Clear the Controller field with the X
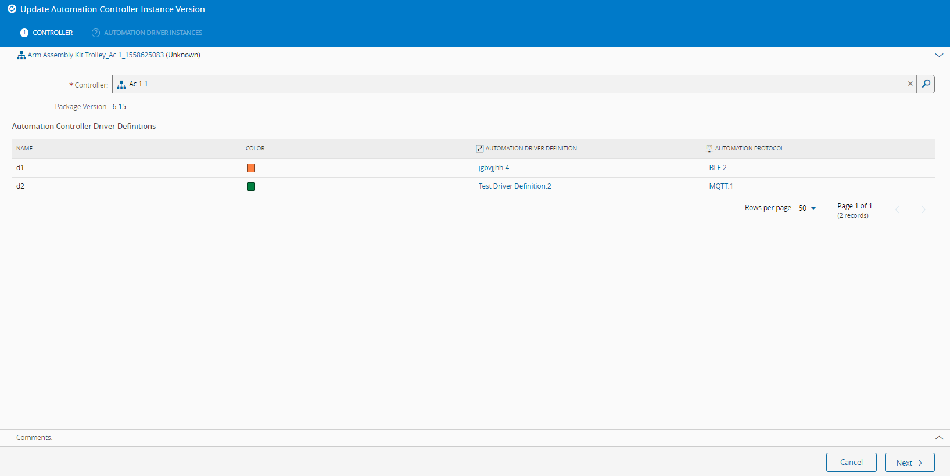Screen dimensions: 950x476 coord(910,84)
